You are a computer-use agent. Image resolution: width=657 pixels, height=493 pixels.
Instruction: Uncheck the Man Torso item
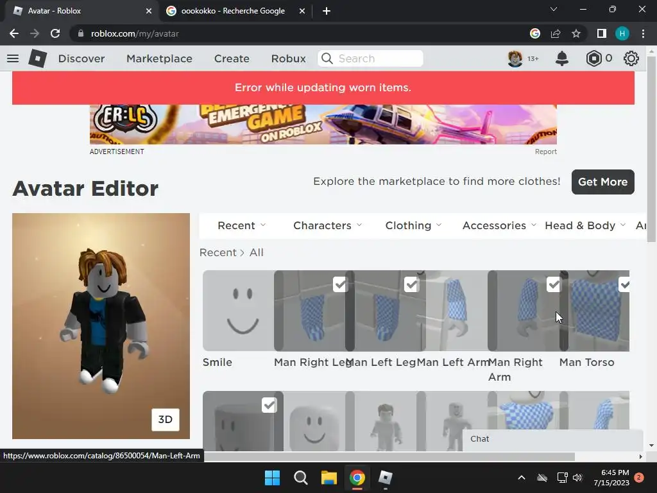point(624,284)
